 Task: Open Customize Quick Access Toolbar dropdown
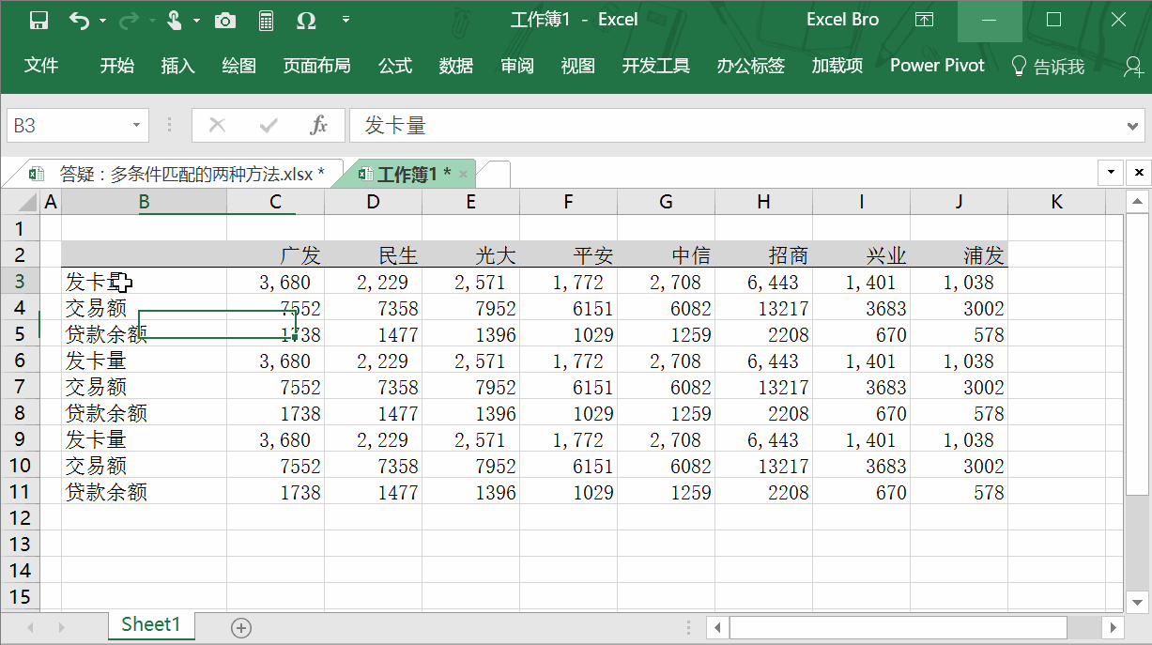(346, 20)
